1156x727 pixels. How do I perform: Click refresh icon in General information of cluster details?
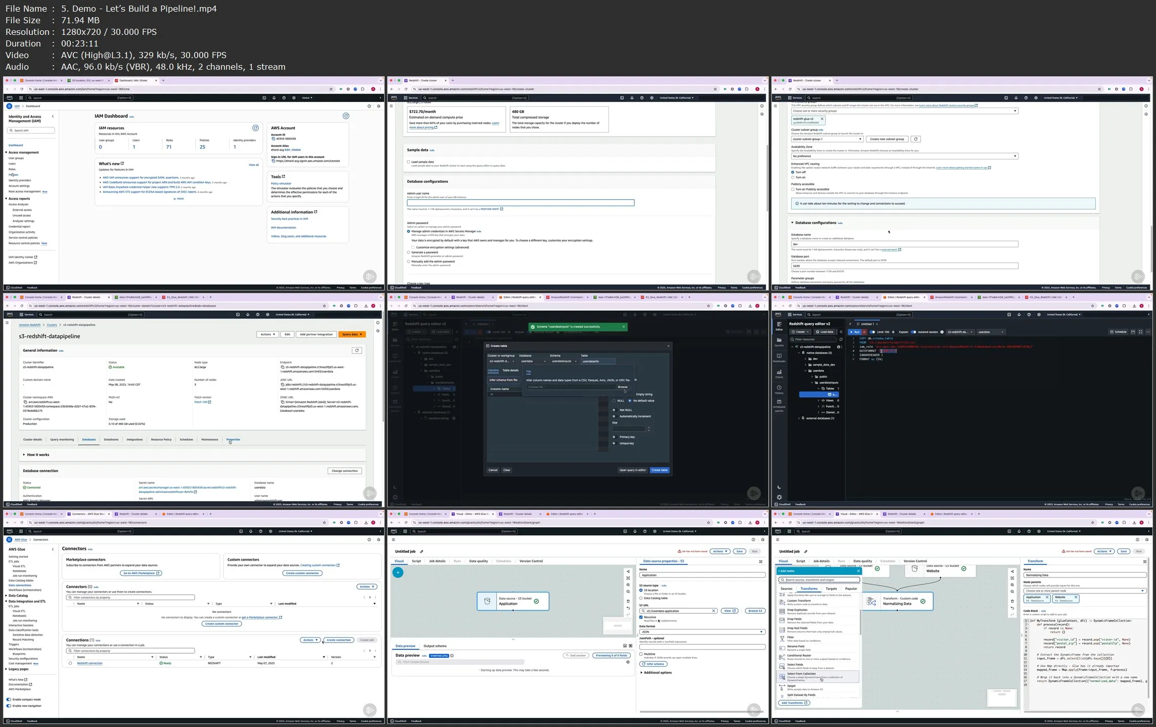356,351
